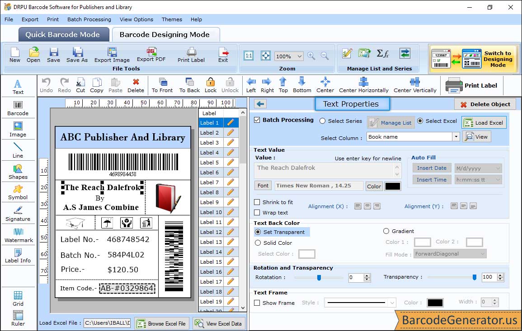The width and height of the screenshot is (522, 331).
Task: Click Center Horizontally alignment
Action: pos(363,85)
